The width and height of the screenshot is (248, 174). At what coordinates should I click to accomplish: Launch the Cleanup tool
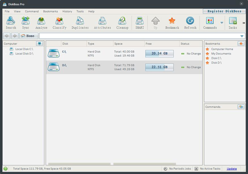tap(122, 23)
